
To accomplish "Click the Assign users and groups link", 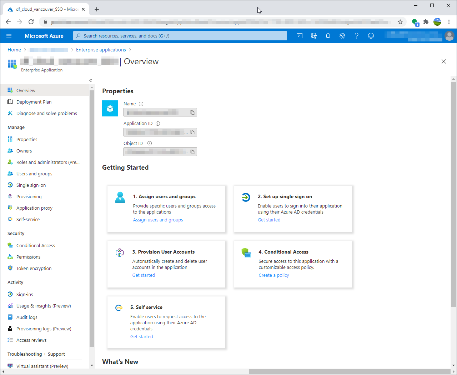I will click(158, 220).
